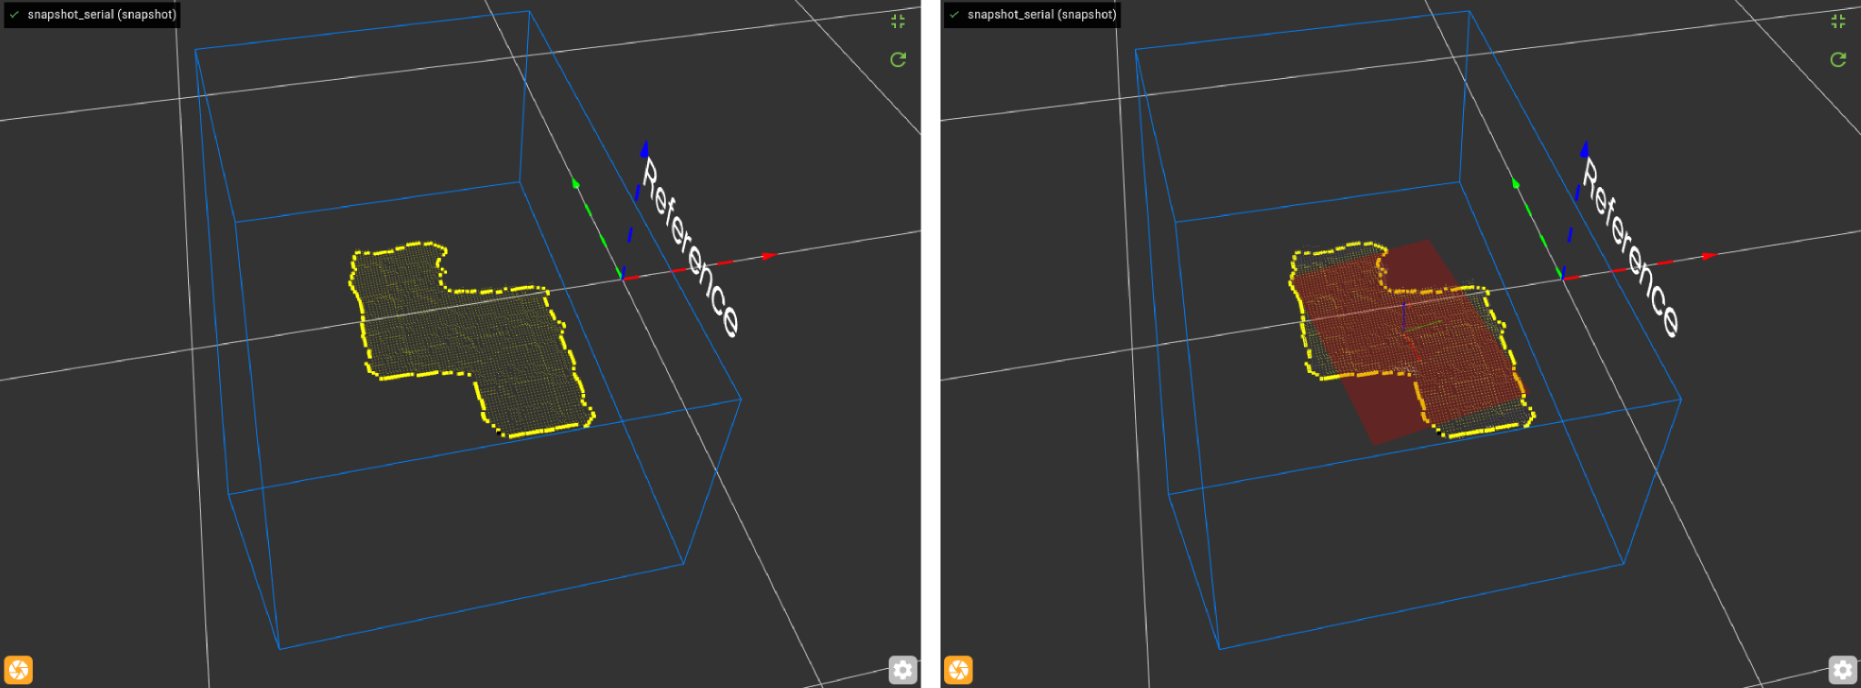Click the Reference frame label in right viewer

pos(1630,247)
